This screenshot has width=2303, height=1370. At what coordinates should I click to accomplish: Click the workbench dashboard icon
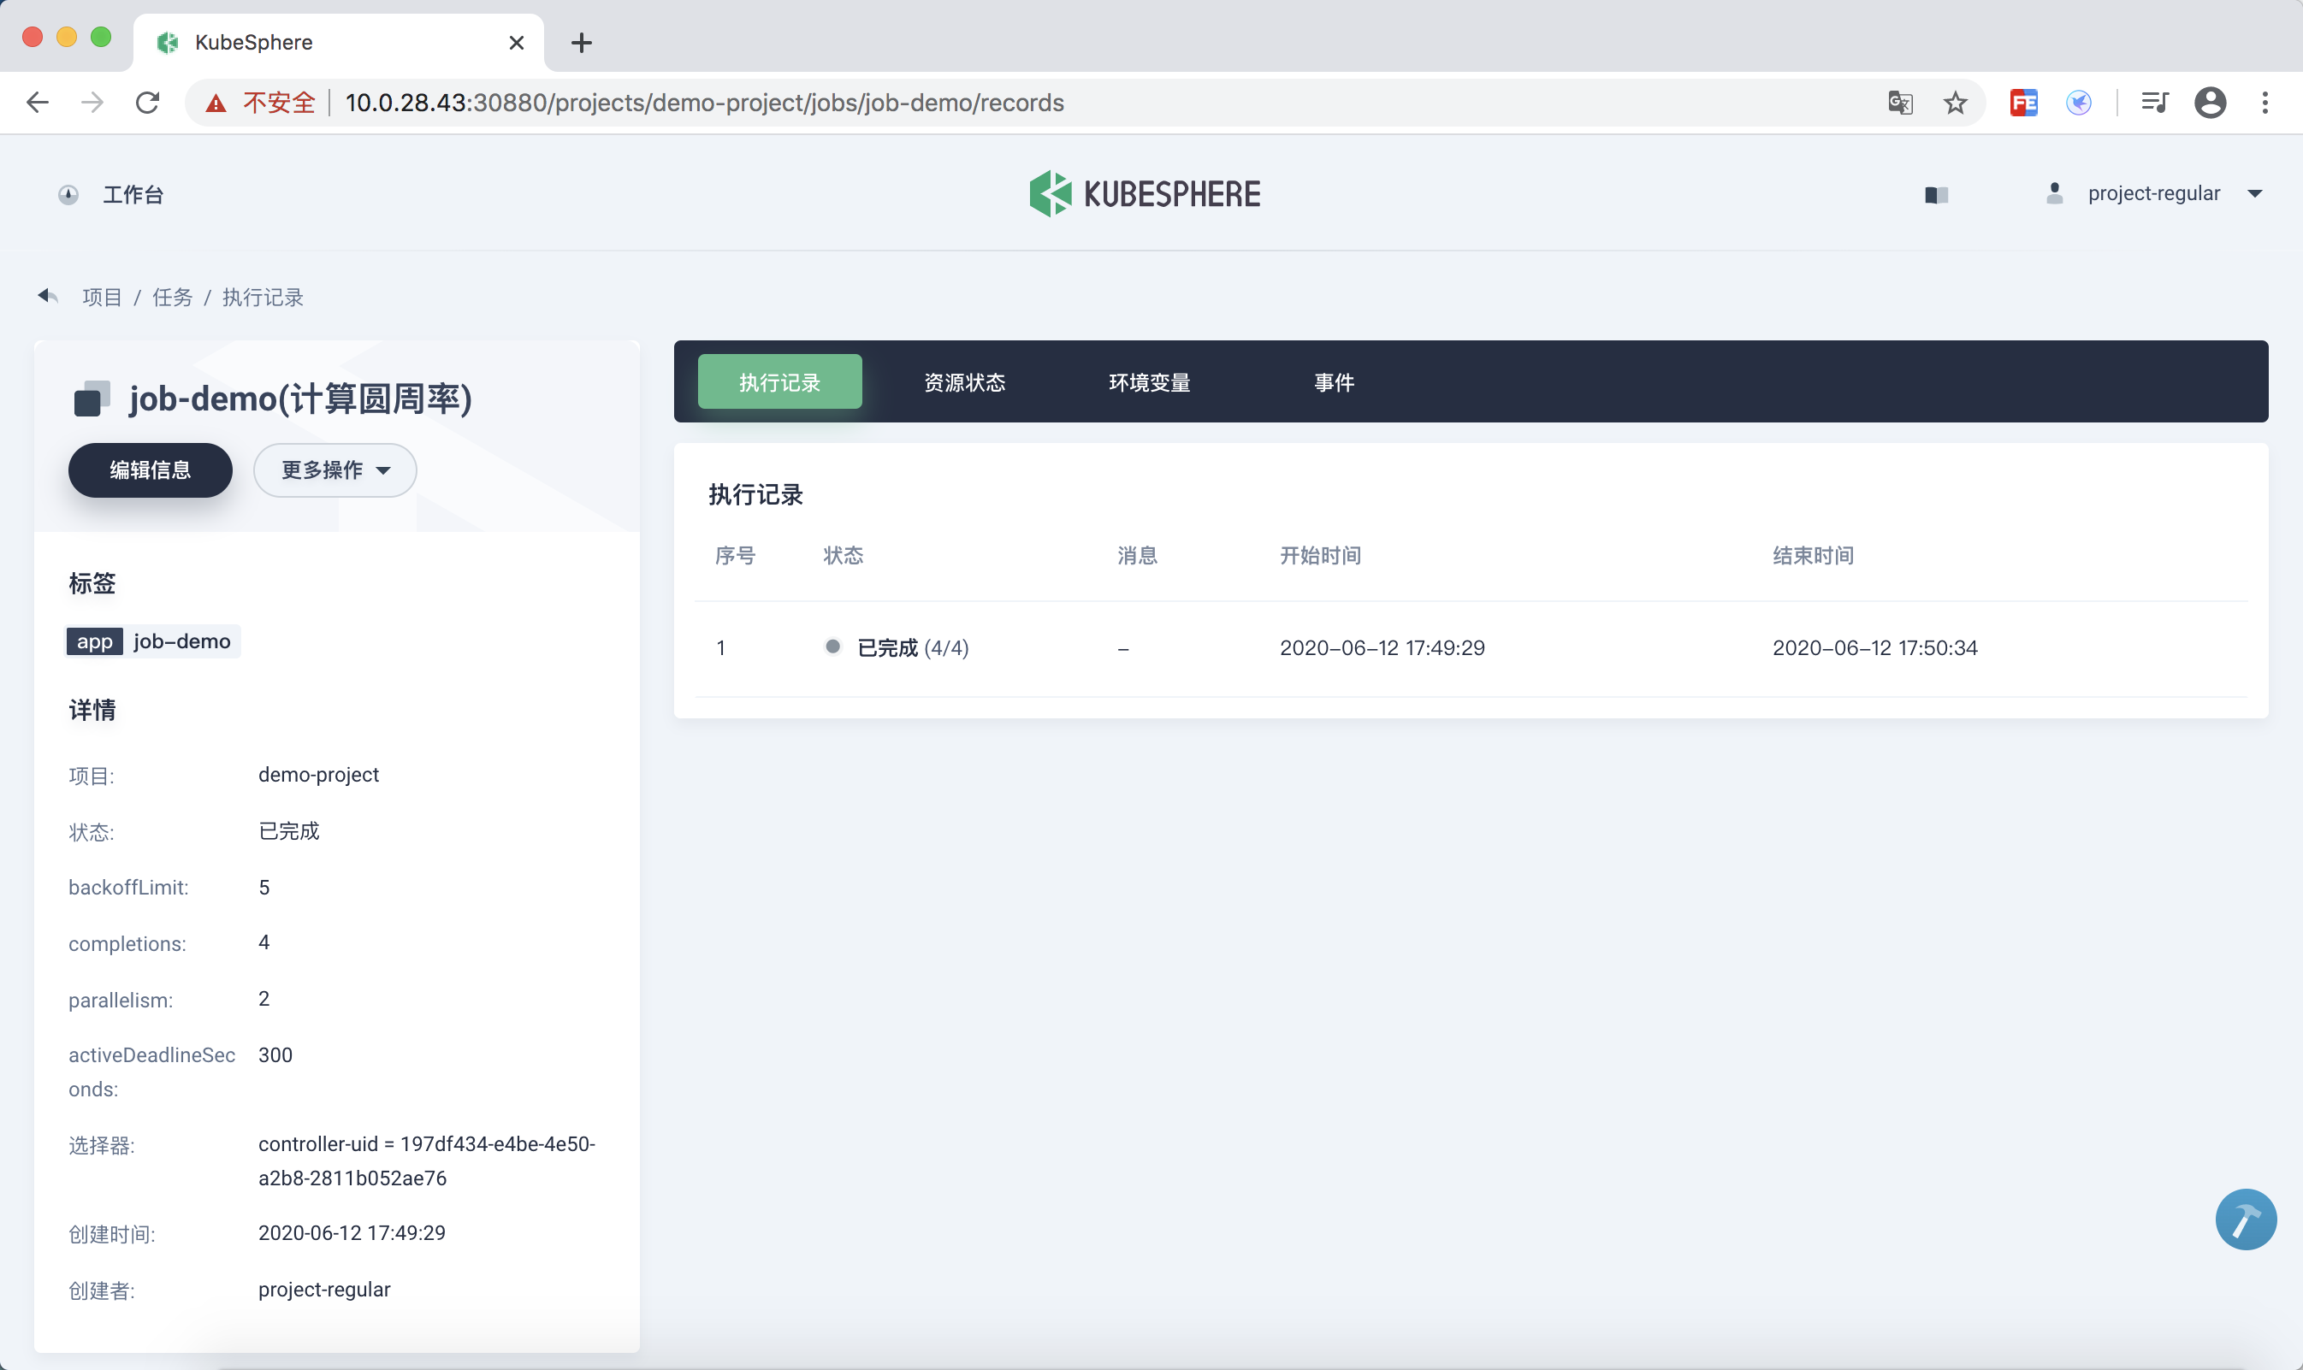click(x=68, y=195)
